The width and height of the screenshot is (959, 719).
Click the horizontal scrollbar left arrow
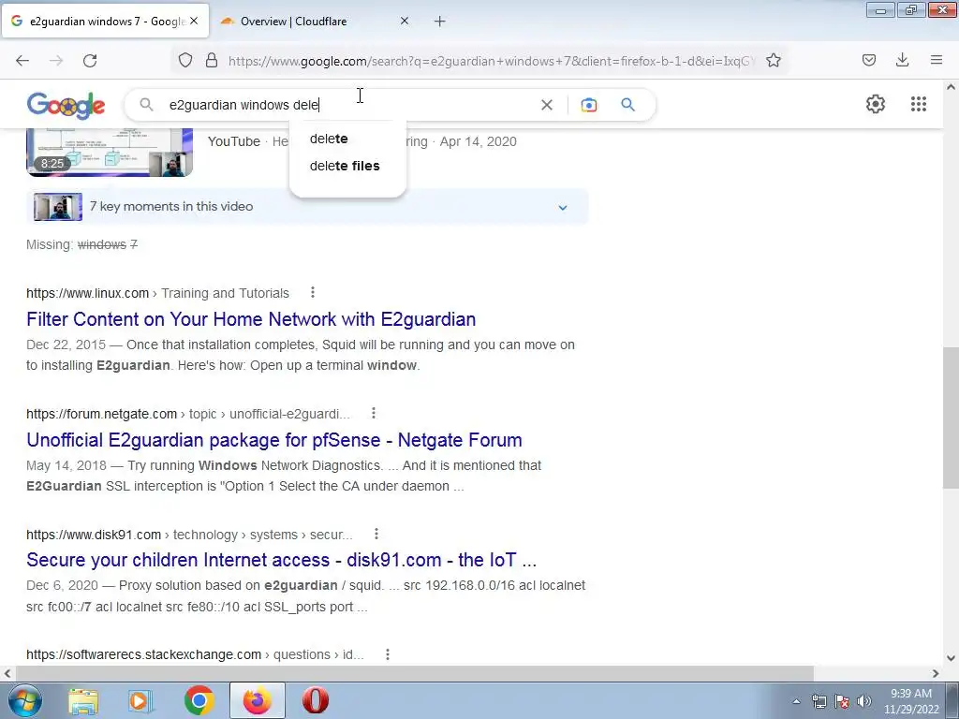pyautogui.click(x=7, y=673)
